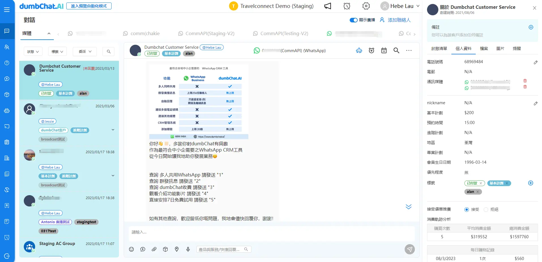The height and width of the screenshot is (262, 542).
Task: Open the hamburger menu in sidebar
Action: tap(7, 10)
